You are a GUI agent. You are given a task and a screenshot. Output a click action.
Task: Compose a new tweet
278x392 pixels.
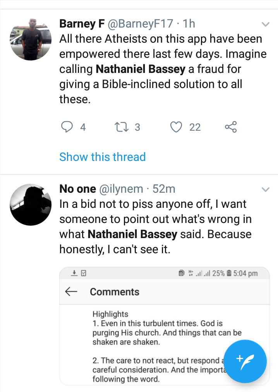click(x=245, y=361)
